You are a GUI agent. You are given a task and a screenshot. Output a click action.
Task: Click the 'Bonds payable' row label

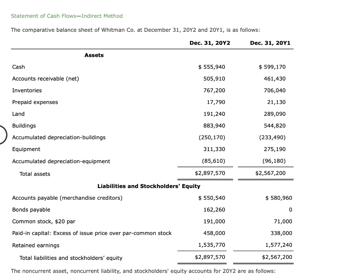click(31, 210)
